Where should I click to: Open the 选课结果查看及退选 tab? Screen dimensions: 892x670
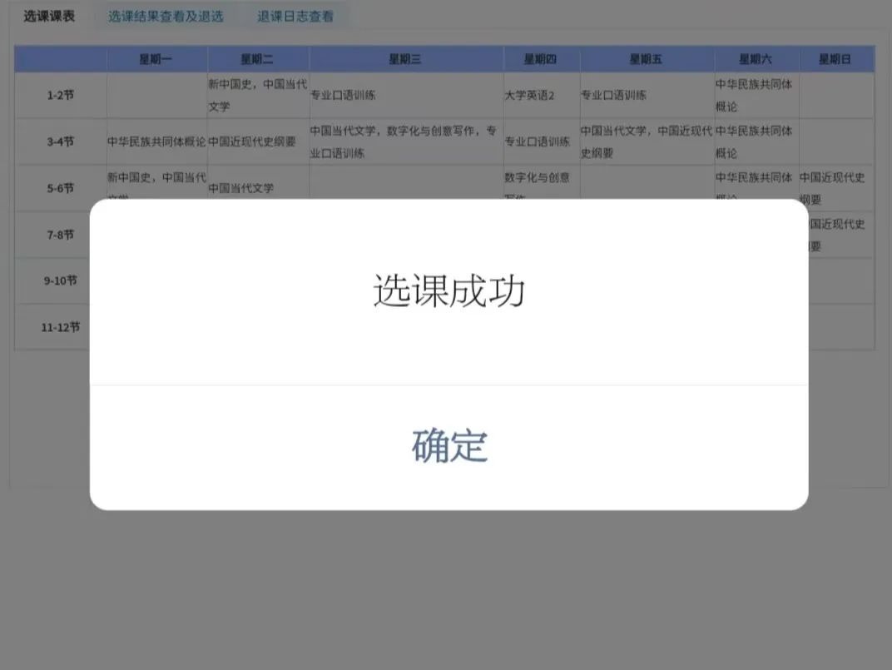click(x=166, y=16)
